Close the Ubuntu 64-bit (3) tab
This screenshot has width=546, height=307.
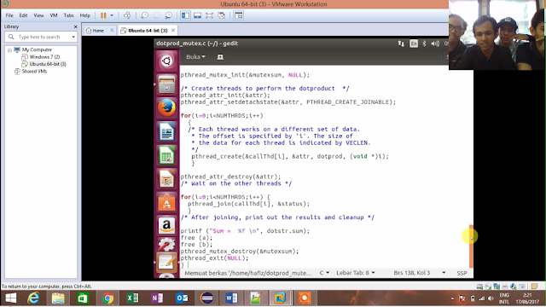[173, 31]
